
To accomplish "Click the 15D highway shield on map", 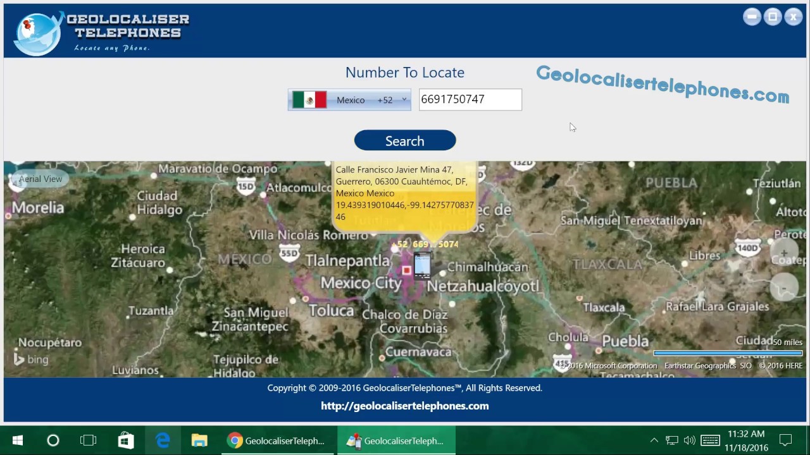I will [246, 185].
